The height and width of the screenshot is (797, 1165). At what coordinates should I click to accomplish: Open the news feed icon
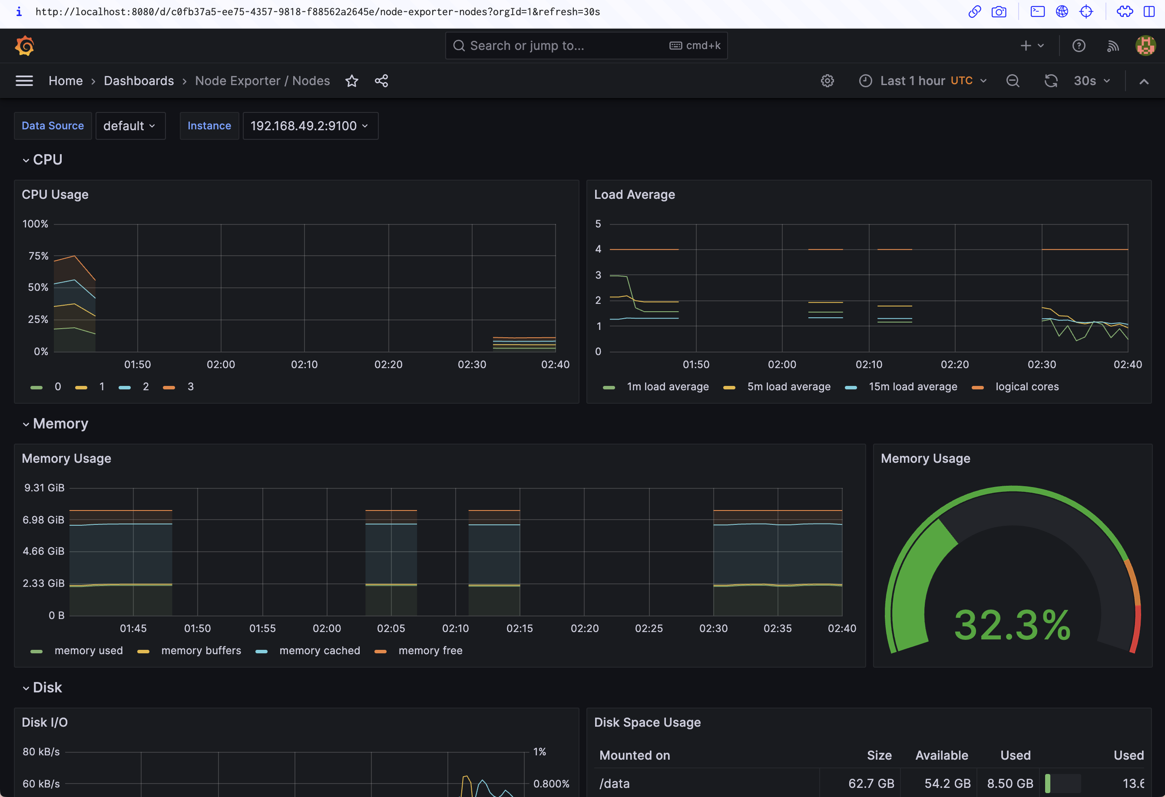point(1112,46)
